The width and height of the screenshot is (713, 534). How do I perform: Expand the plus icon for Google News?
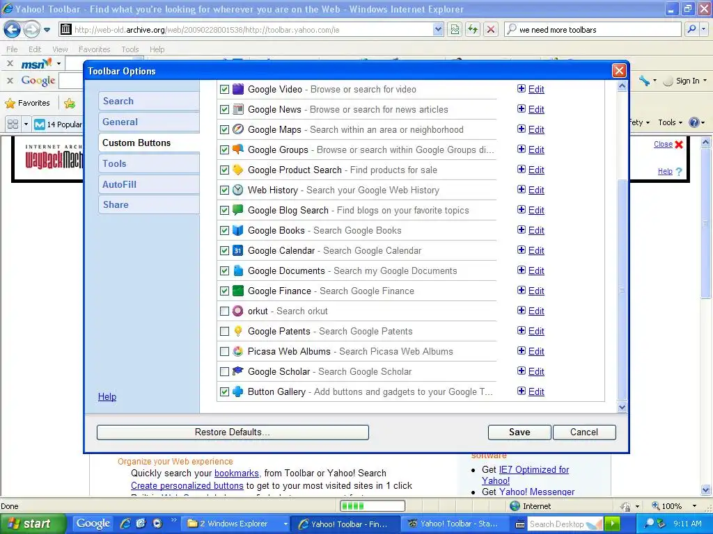pos(522,108)
